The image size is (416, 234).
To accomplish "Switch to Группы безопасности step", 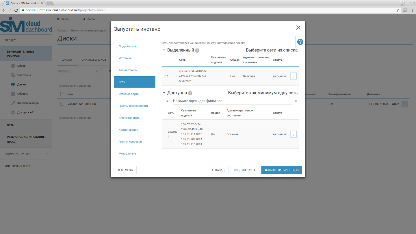I will point(133,106).
